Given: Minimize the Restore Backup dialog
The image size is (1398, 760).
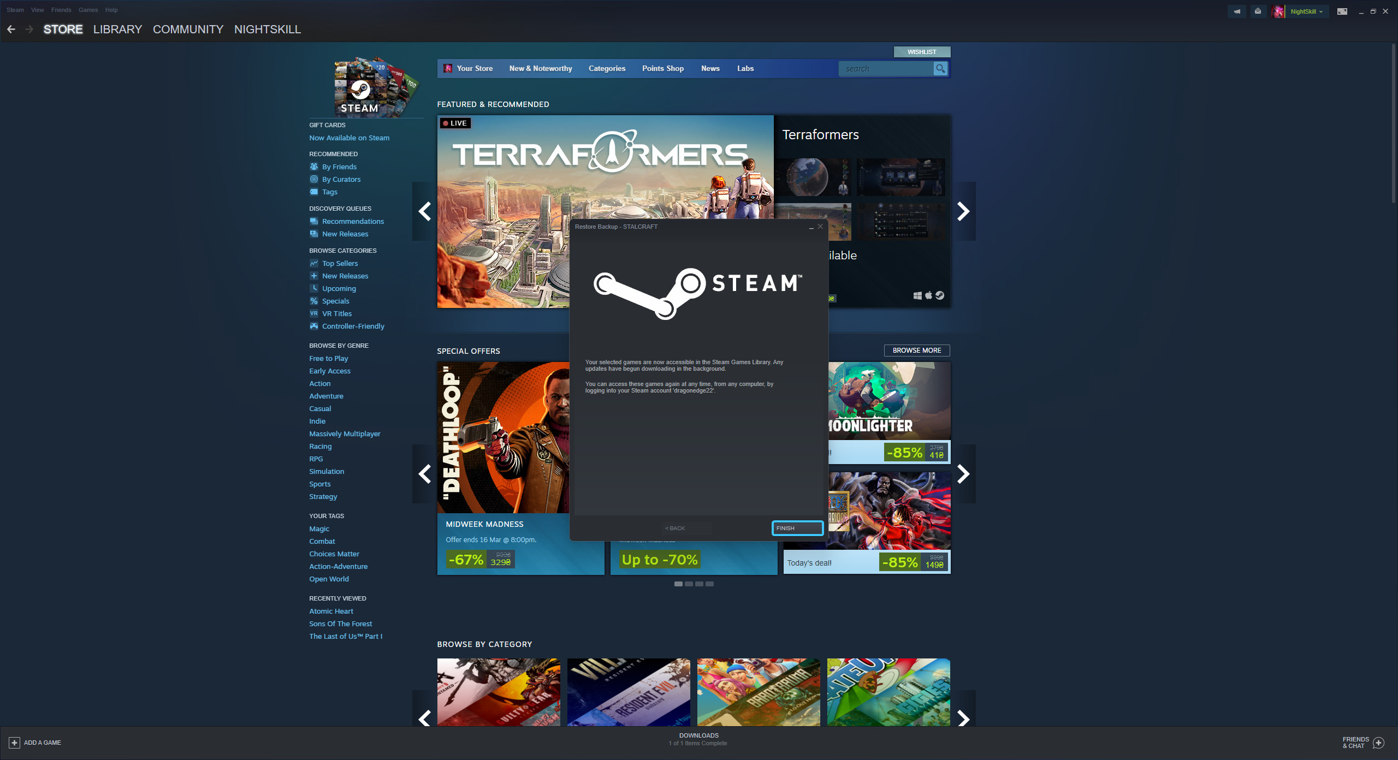Looking at the screenshot, I should click(x=811, y=227).
